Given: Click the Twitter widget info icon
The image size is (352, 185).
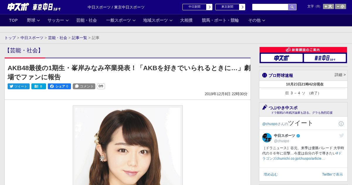Looking at the screenshot, I should pyautogui.click(x=341, y=124).
